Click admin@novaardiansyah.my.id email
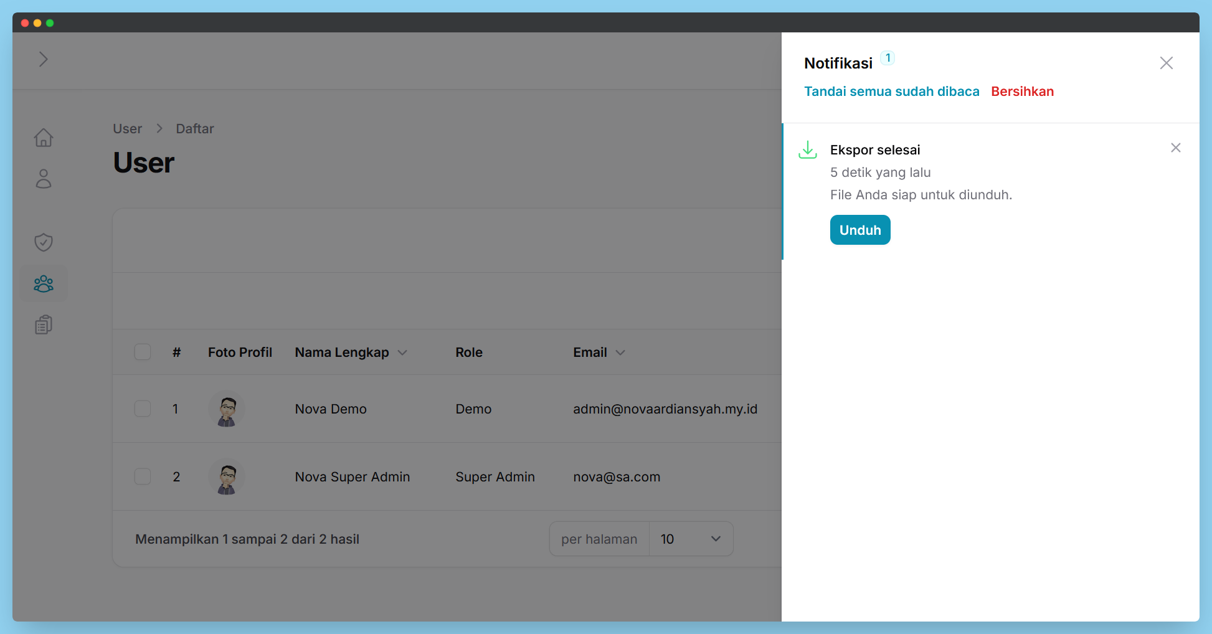 click(665, 409)
